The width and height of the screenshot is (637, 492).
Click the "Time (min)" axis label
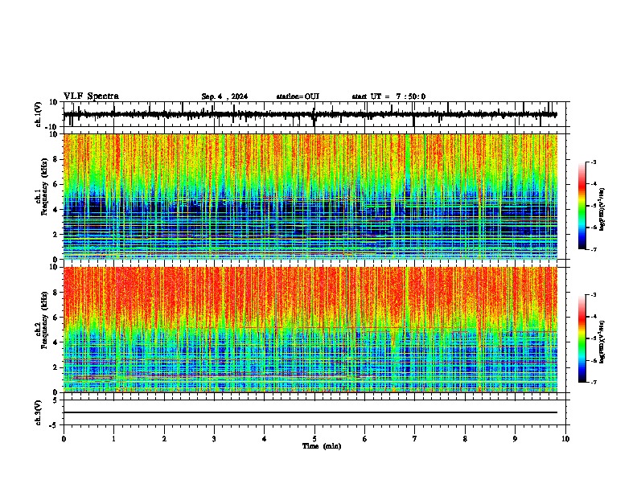pyautogui.click(x=322, y=446)
